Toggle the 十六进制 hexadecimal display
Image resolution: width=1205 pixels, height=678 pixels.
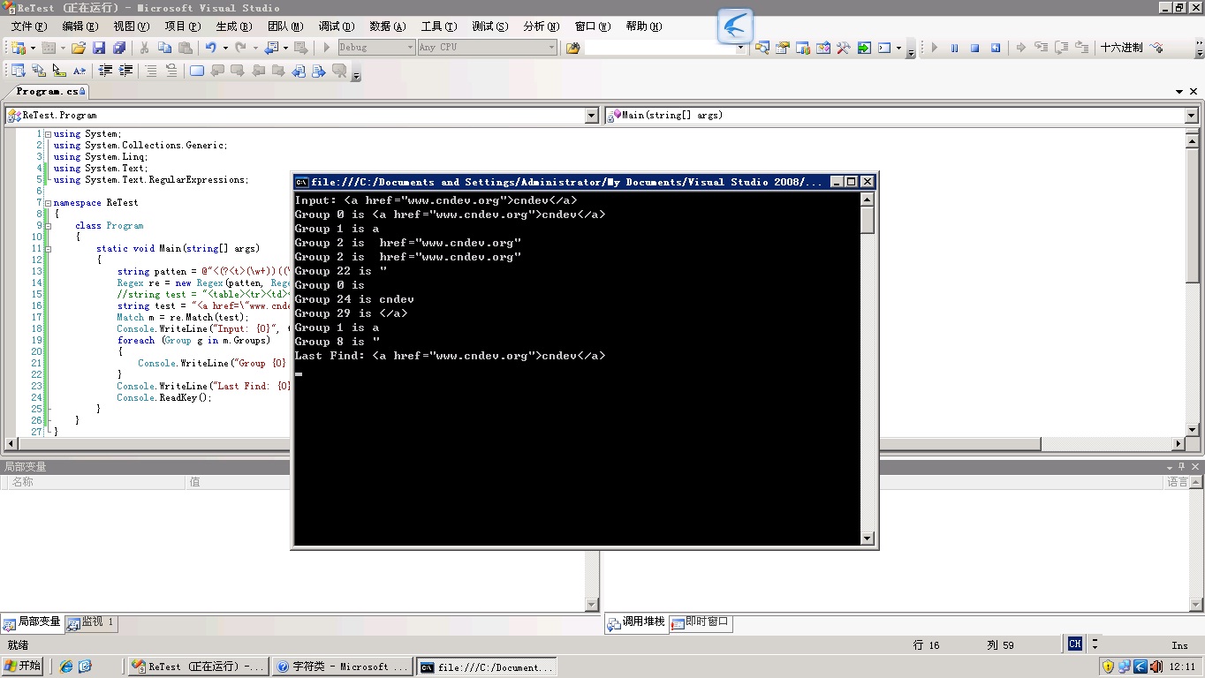(1121, 48)
